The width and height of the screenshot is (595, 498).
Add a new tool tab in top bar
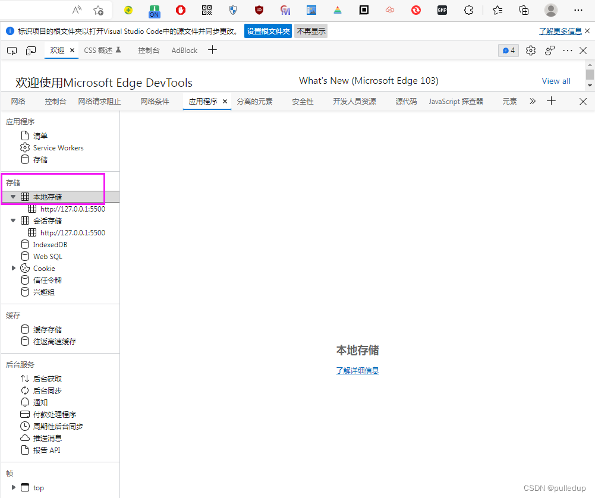coord(213,50)
